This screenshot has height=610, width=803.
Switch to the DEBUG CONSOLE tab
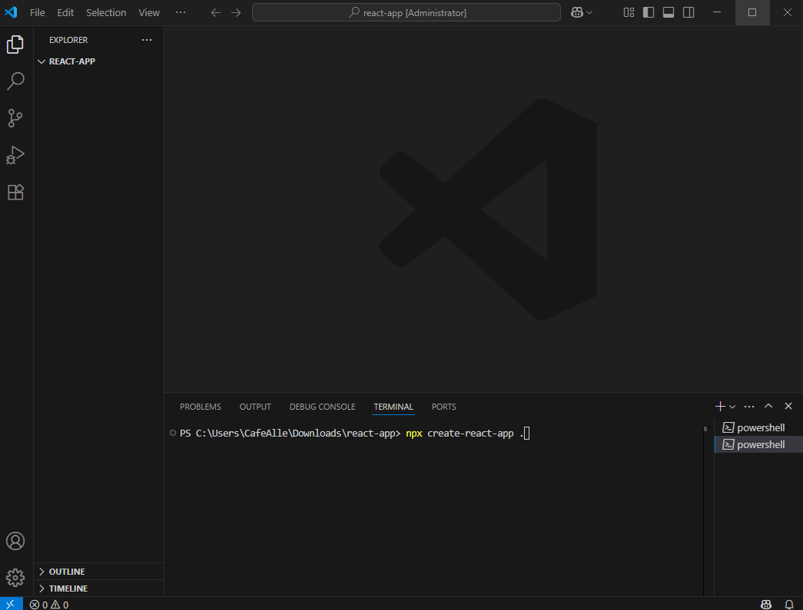322,407
